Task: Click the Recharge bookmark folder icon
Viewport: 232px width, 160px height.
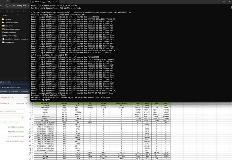Action: (x=21, y=92)
